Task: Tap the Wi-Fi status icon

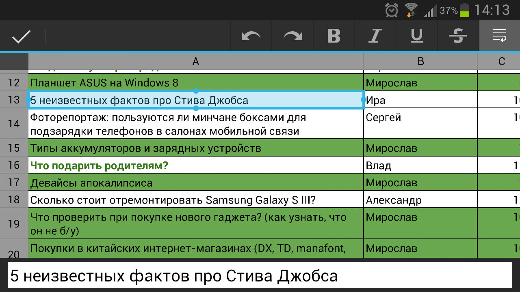Action: (x=411, y=10)
